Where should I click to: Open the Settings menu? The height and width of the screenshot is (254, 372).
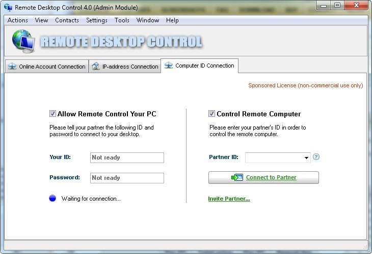tap(96, 20)
